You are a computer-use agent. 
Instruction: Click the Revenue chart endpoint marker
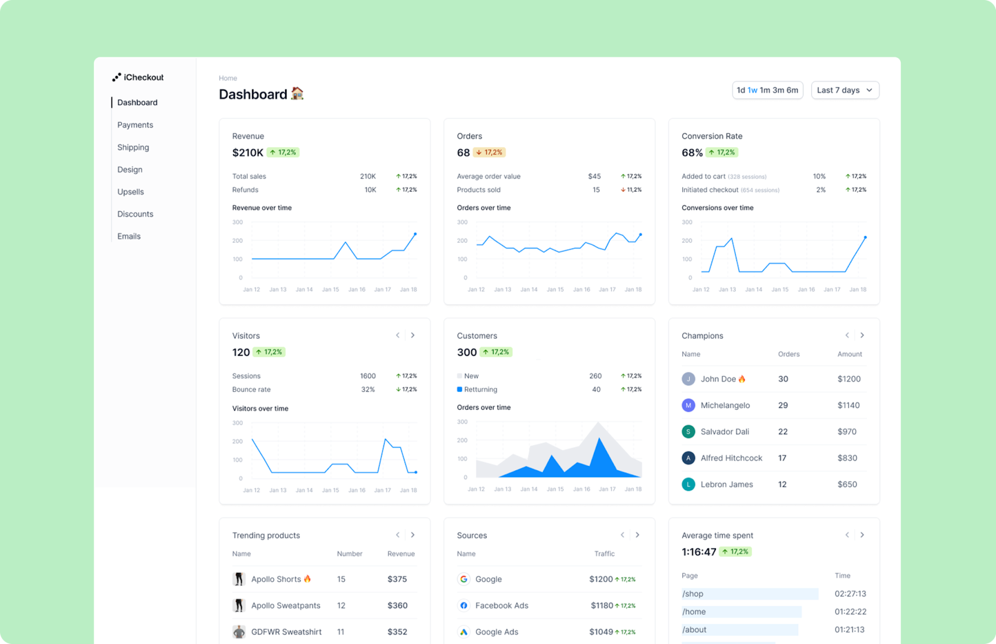point(415,234)
